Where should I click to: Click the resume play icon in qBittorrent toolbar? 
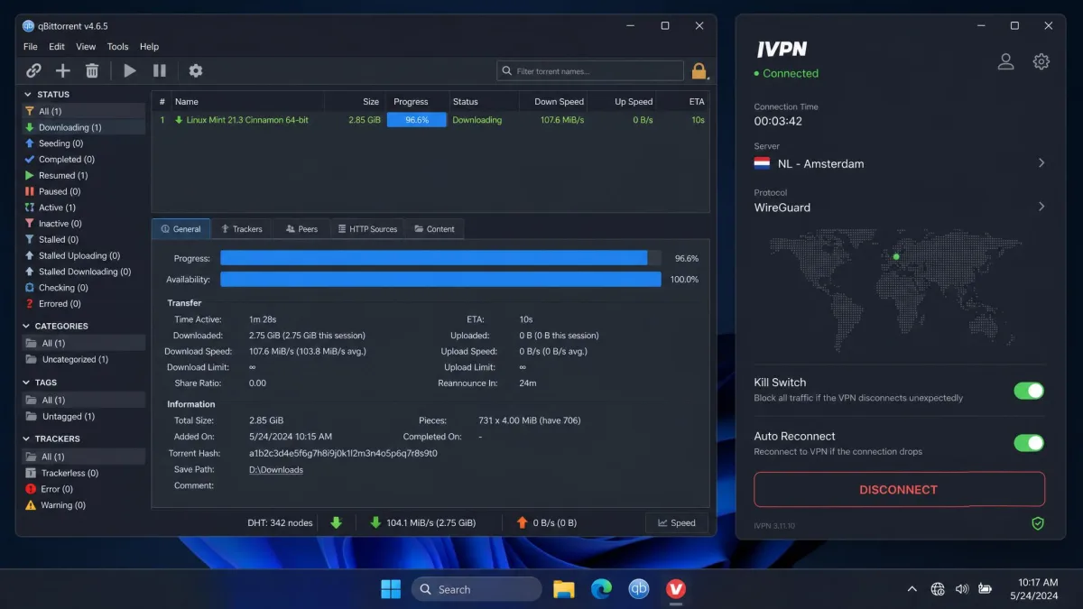point(130,70)
